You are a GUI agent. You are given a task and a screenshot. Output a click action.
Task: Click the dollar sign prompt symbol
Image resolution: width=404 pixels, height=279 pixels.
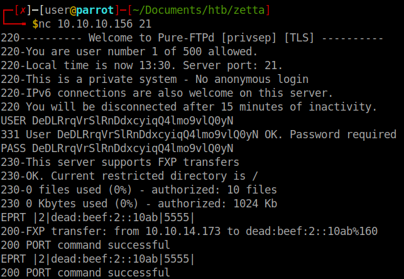pos(35,24)
